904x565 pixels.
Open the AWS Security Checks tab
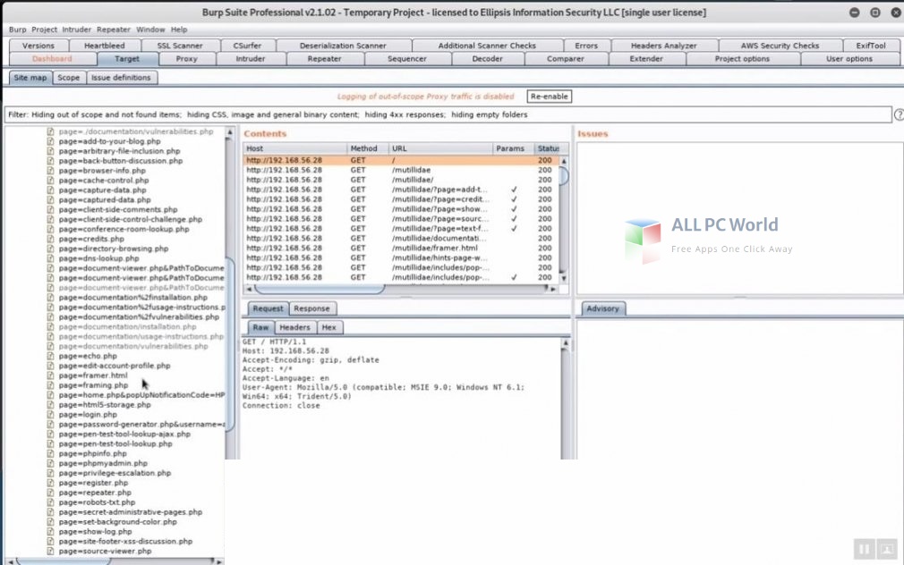coord(780,46)
